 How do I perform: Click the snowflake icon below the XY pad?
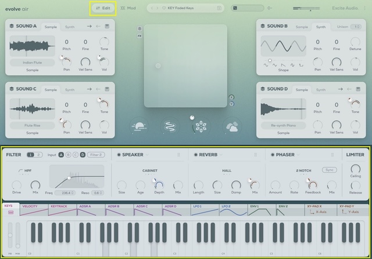pos(201,126)
